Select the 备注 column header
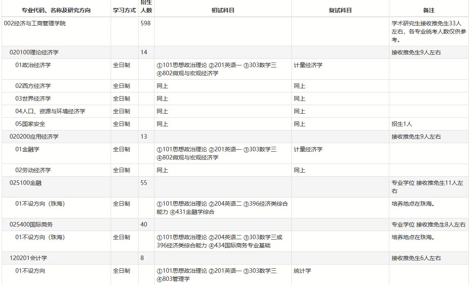Viewport: 475px width, 285px height. 429,8
